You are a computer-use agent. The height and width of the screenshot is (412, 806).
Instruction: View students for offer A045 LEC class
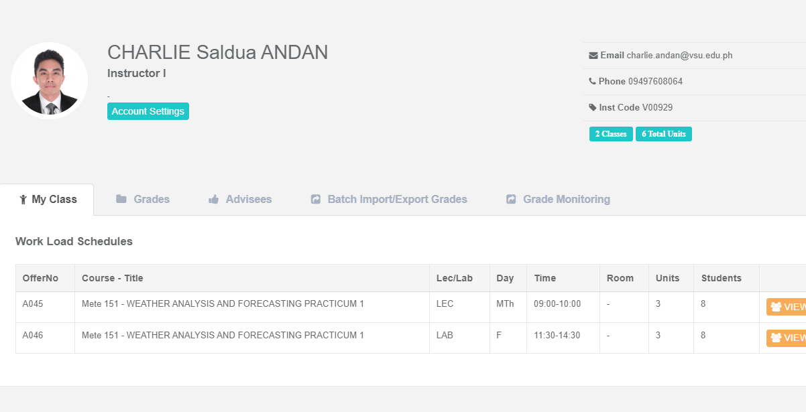pyautogui.click(x=787, y=307)
